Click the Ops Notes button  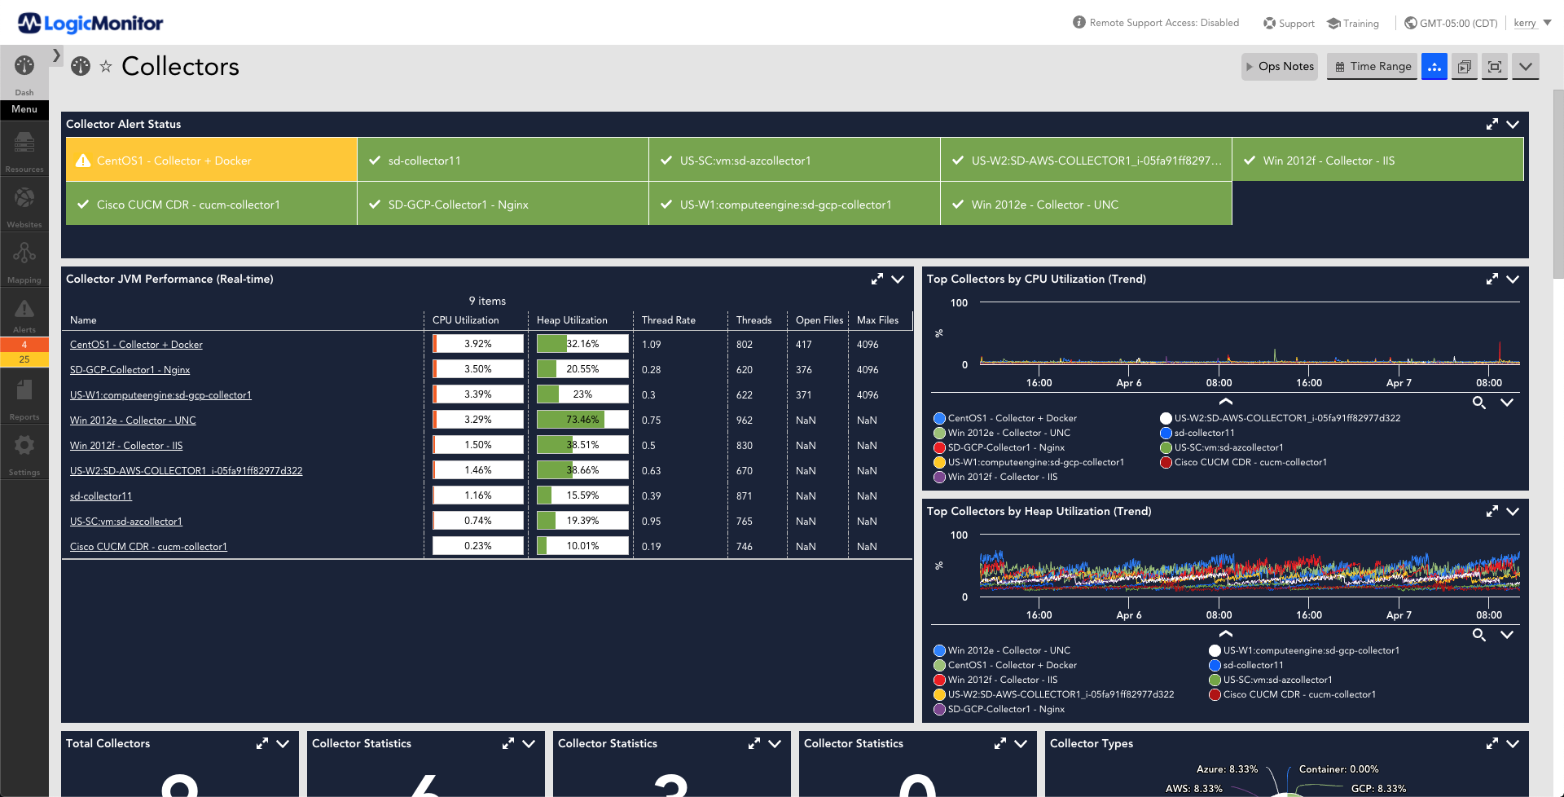tap(1279, 66)
